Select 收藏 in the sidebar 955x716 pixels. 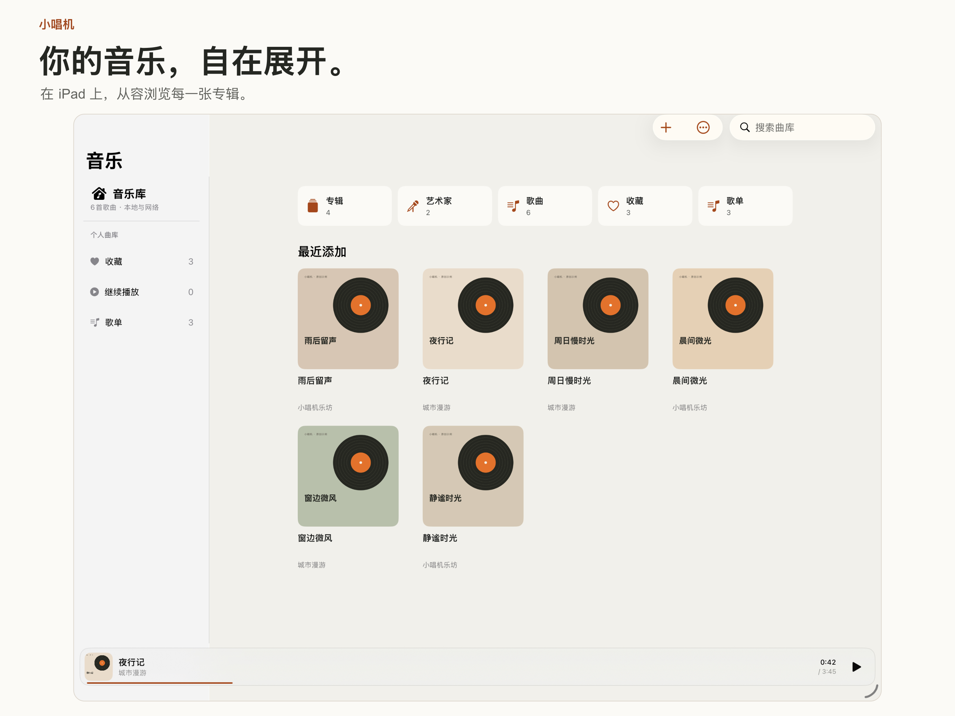click(x=141, y=261)
